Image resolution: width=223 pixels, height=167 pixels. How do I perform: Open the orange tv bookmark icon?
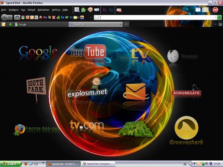32,17
